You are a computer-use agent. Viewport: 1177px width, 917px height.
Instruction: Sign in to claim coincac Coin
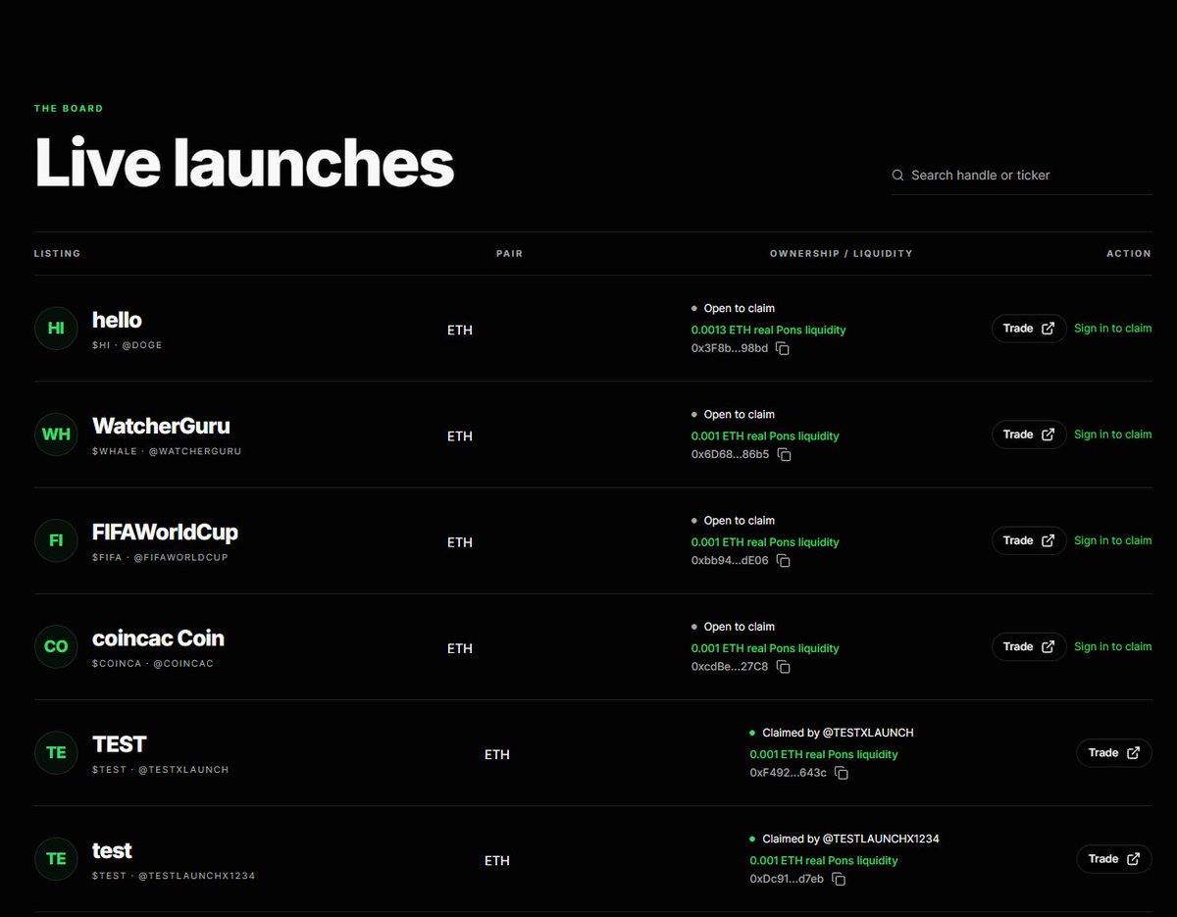click(x=1113, y=646)
